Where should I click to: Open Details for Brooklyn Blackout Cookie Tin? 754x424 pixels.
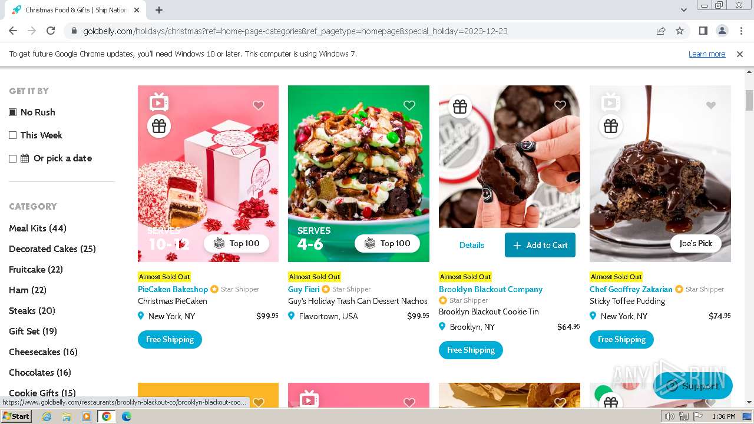tap(472, 245)
